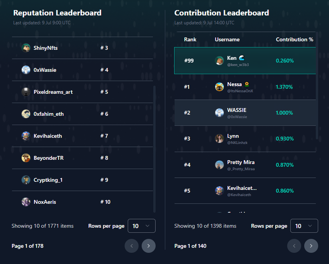Click Showing 10 of 1771 items text

pos(43,226)
